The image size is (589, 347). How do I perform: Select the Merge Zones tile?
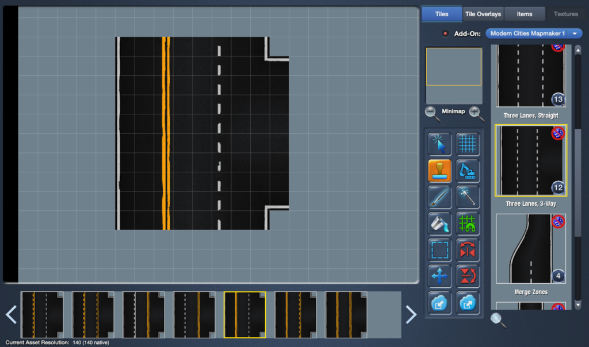click(x=530, y=249)
